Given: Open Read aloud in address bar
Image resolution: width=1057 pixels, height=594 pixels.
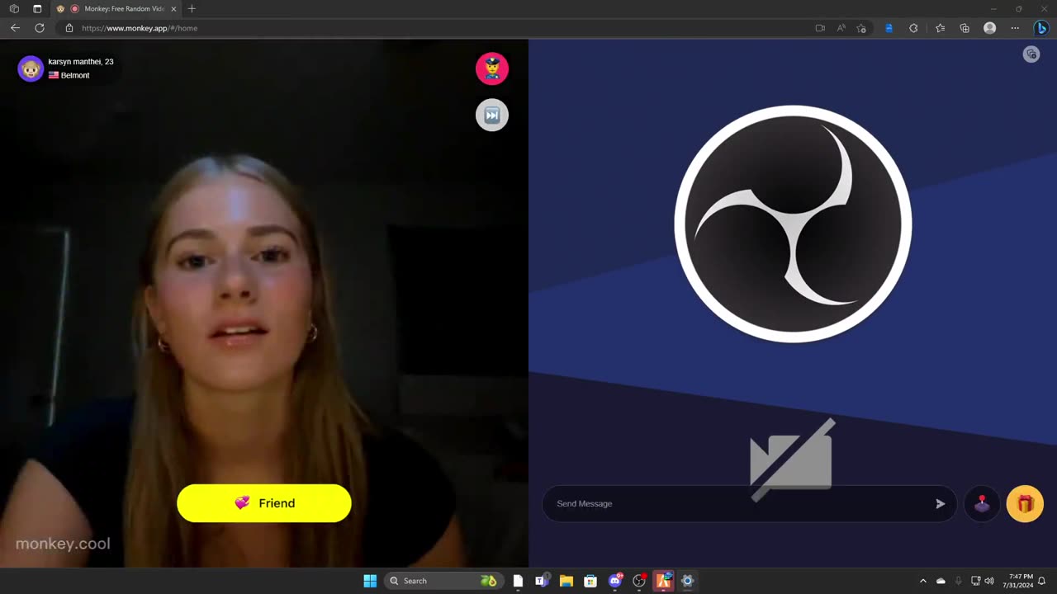Looking at the screenshot, I should coord(841,28).
